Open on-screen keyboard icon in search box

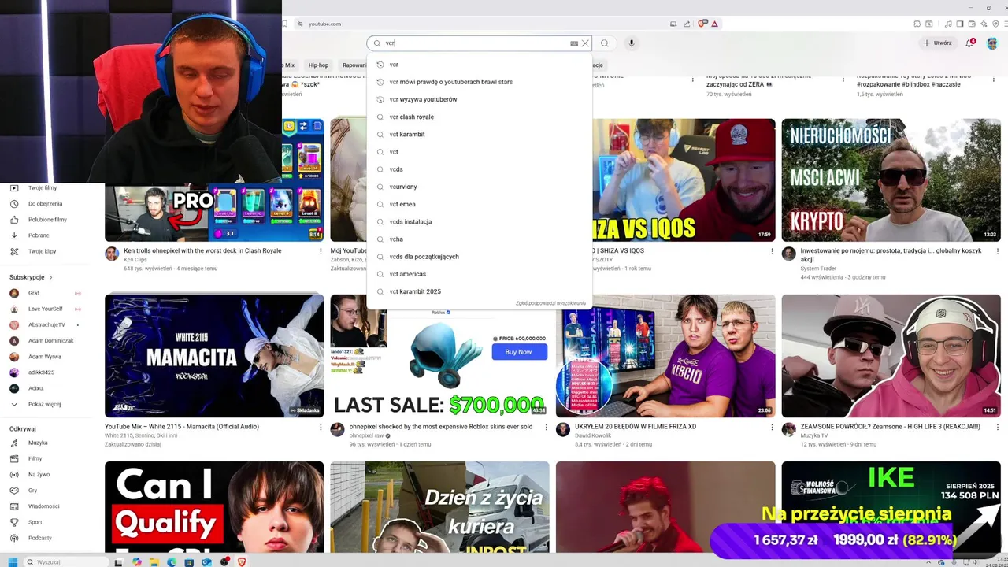[574, 43]
